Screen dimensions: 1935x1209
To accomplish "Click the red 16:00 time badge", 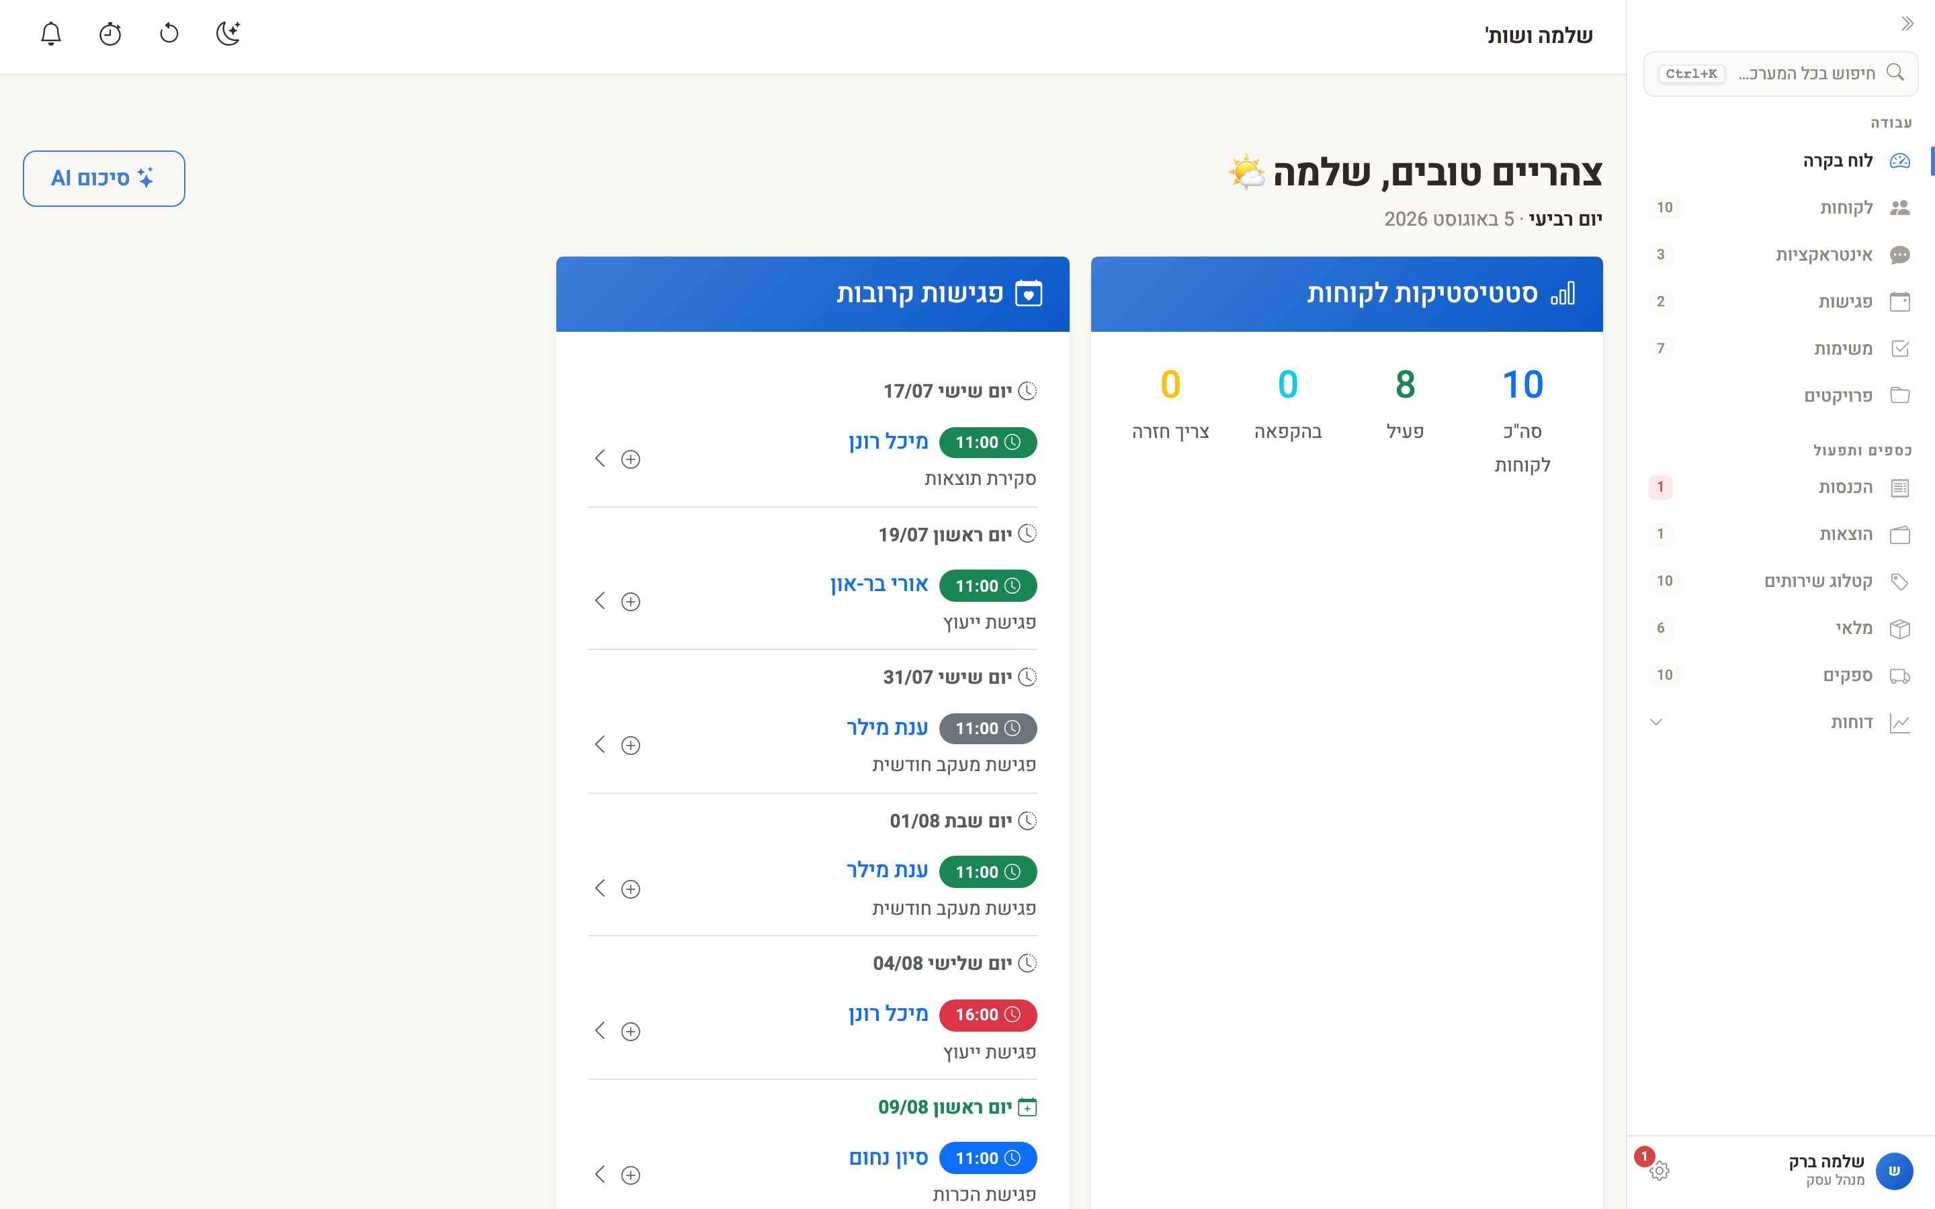I will point(988,1015).
